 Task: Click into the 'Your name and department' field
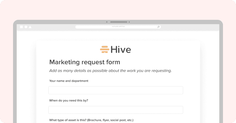116,90
